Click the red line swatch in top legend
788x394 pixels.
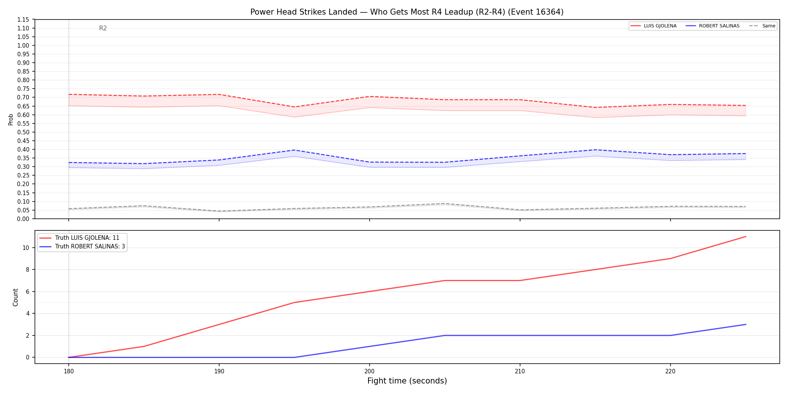click(636, 26)
